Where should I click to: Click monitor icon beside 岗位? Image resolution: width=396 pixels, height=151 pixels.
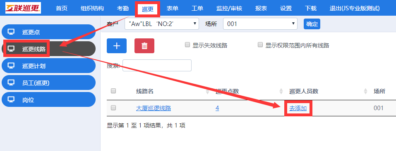11,100
